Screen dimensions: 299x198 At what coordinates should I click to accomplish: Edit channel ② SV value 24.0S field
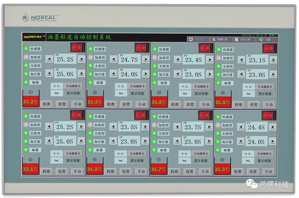130,74
